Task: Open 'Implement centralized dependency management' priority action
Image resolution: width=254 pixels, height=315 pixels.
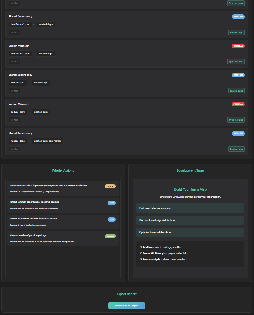Action: 48,185
